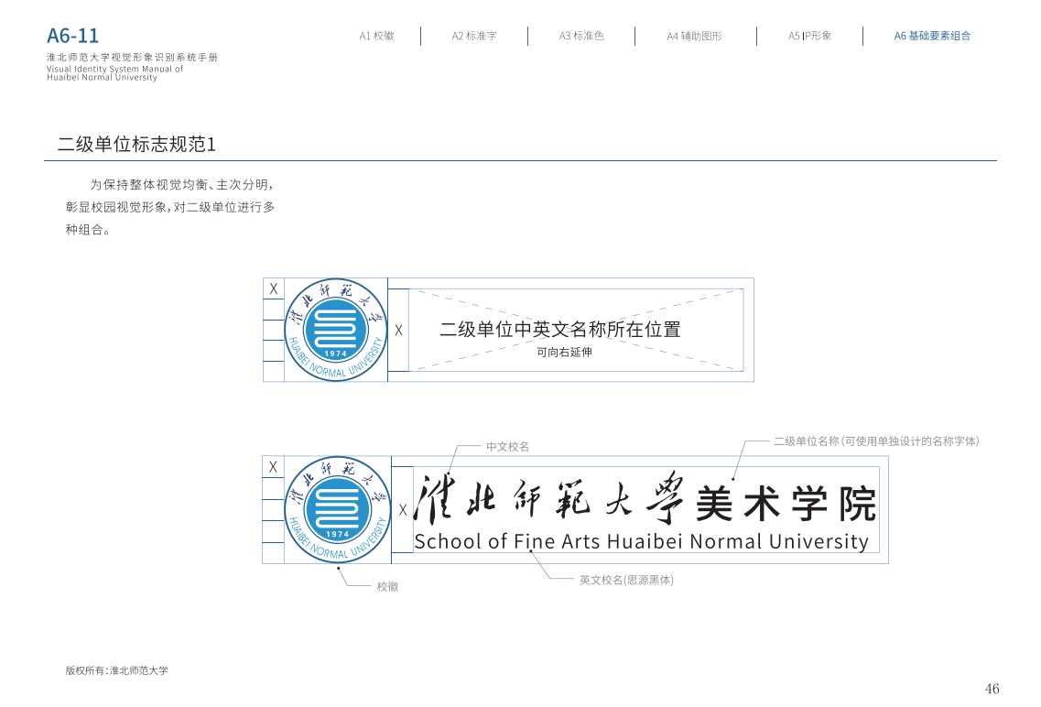Click the placeholder text 二级单位中英文名称所在位置
Viewport: 1041px width, 707px height.
tap(560, 330)
